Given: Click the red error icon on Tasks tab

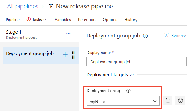Looking at the screenshot, I should (28, 19).
